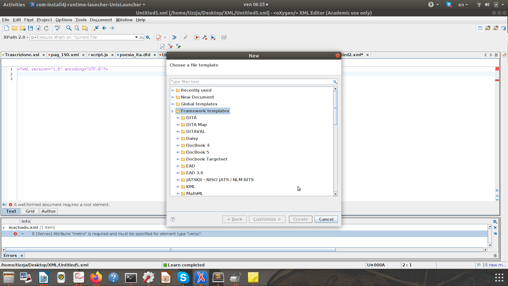
Task: Click the Customize button
Action: (x=267, y=219)
